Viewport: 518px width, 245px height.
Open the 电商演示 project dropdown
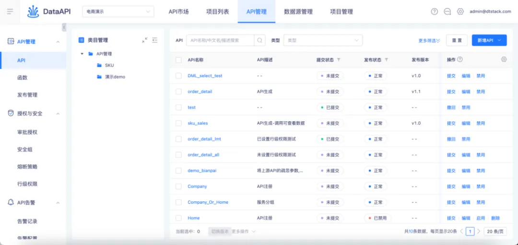pyautogui.click(x=118, y=12)
